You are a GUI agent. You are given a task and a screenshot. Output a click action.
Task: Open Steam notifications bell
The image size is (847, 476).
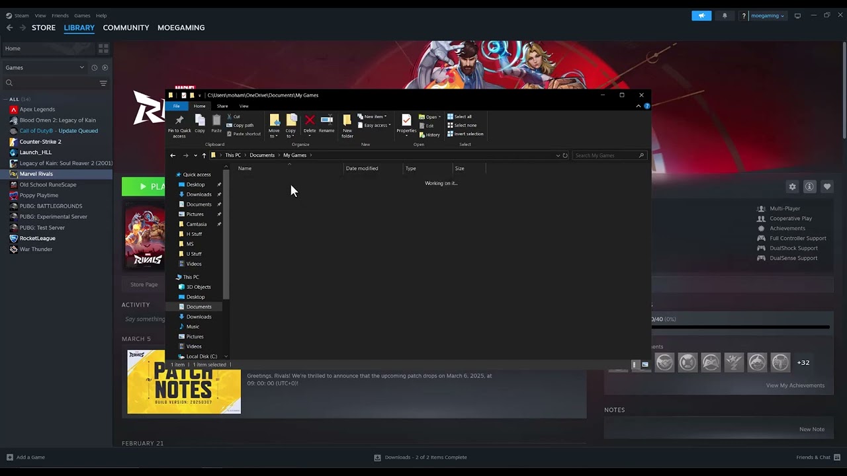(725, 15)
